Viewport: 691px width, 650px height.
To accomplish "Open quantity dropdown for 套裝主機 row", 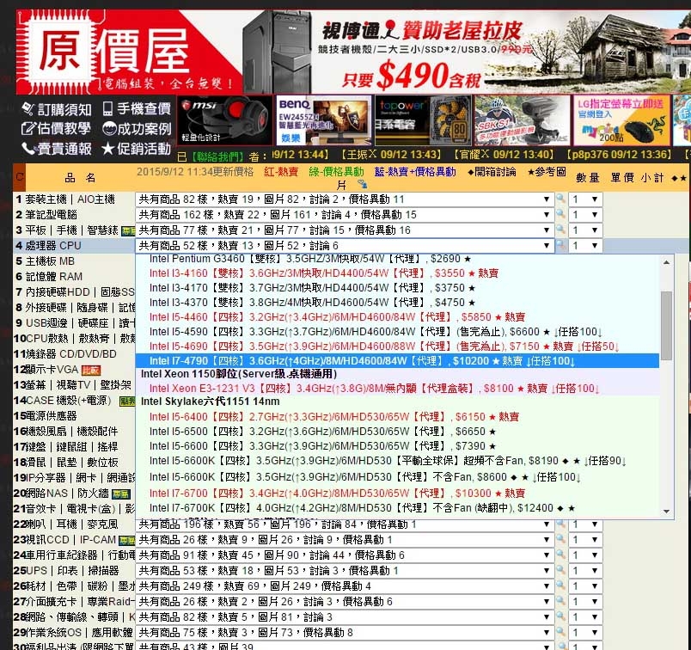I will (585, 199).
